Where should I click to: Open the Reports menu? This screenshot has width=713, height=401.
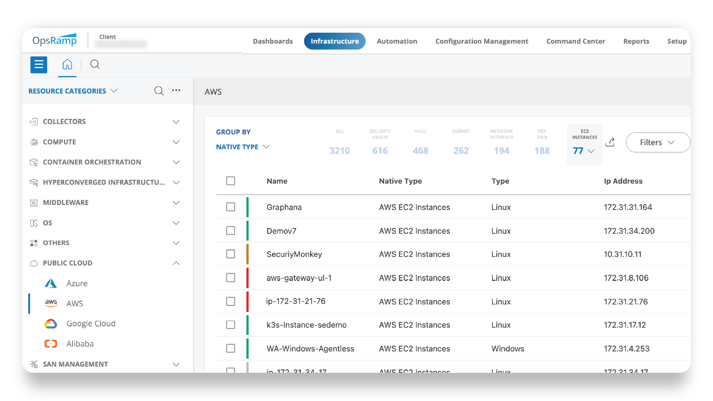coord(636,41)
